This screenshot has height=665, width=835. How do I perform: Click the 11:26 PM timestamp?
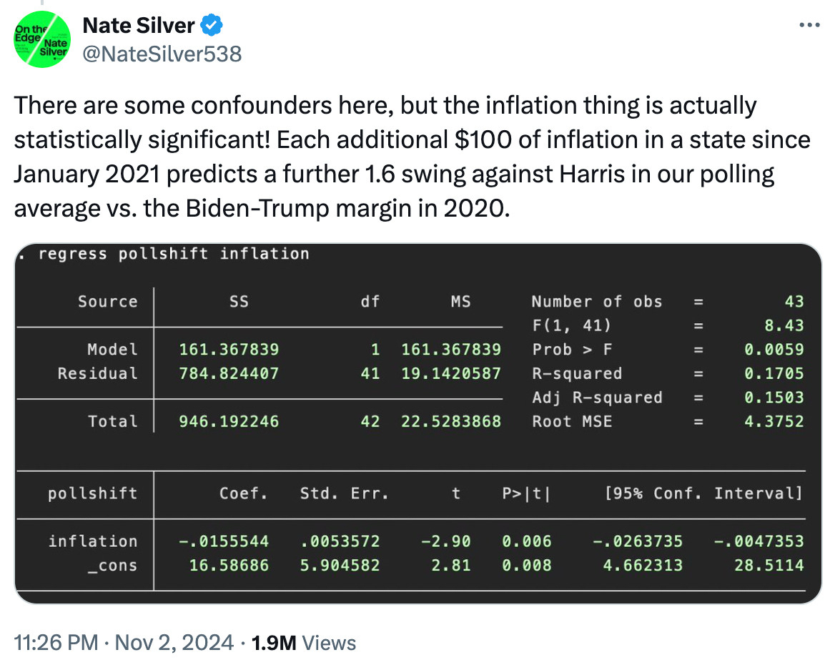[56, 642]
